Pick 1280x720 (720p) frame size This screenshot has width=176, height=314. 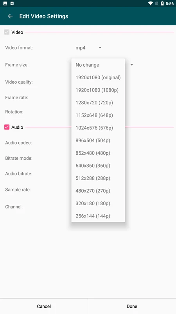tap(98, 103)
